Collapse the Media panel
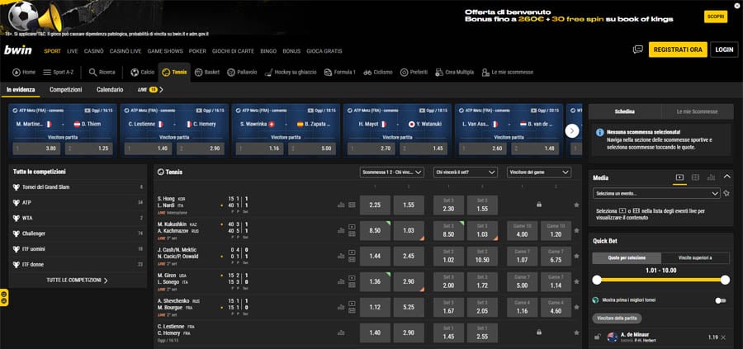 pos(726,177)
